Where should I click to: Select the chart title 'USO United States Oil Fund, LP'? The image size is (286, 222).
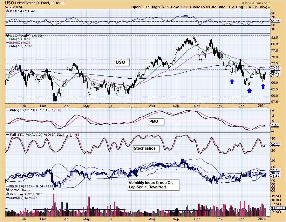click(31, 3)
